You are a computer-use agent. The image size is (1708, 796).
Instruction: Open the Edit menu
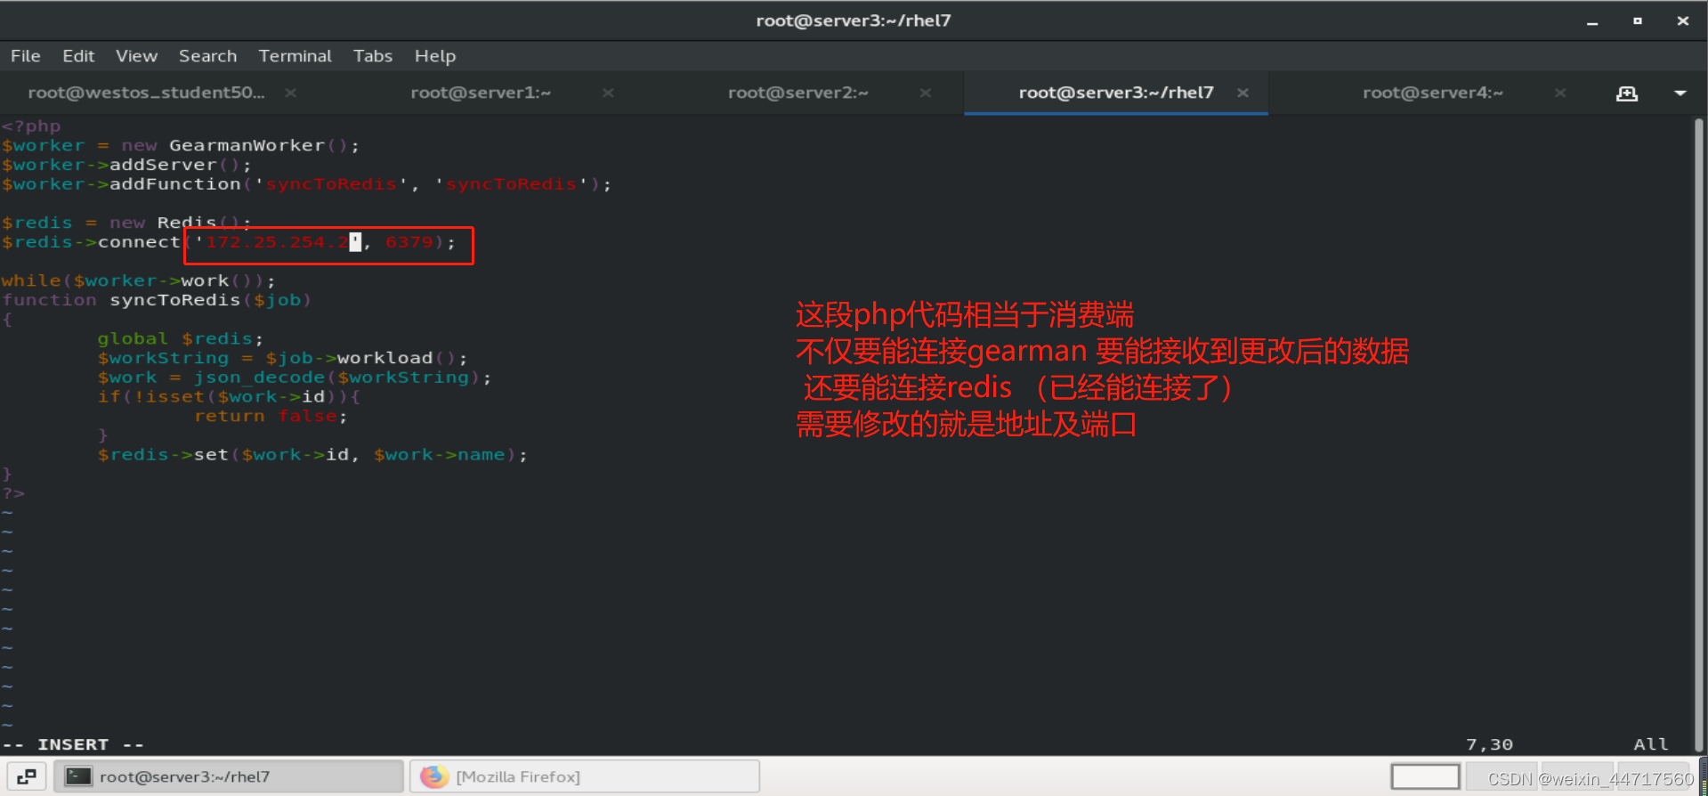point(78,56)
